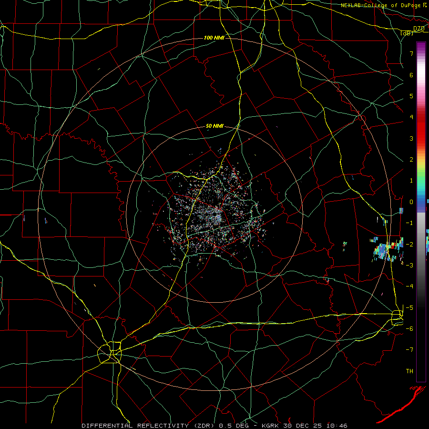Click the "TH" threshold label on scale
Viewport: 429px width, 429px height.
[x=409, y=371]
